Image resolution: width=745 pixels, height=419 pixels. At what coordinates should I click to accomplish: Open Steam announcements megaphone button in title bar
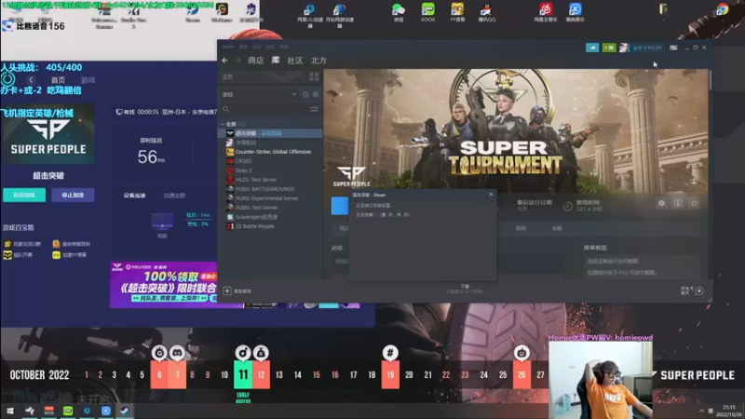coord(592,47)
